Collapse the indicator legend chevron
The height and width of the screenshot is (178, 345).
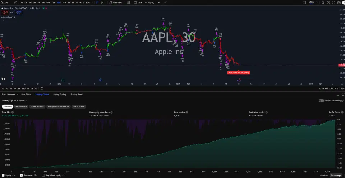3,21
